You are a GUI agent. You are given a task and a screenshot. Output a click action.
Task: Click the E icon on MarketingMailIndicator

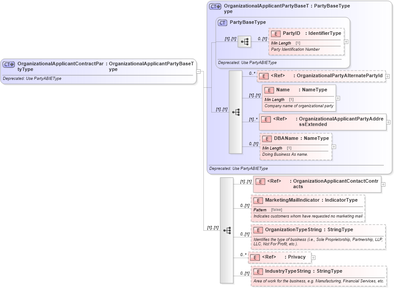pos(257,200)
